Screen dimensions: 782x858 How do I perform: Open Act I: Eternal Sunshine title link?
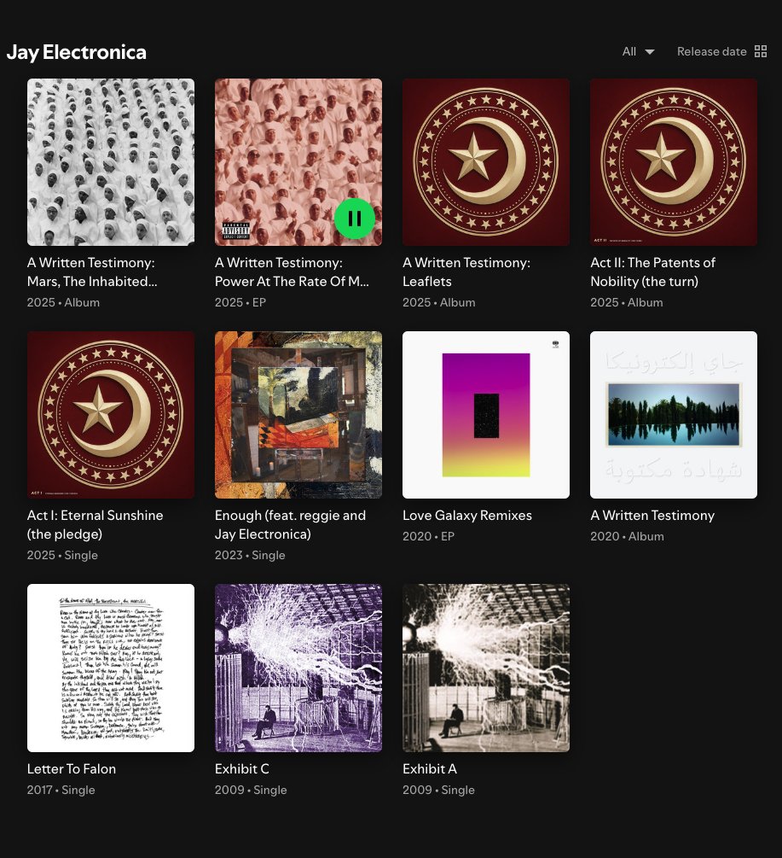point(96,525)
